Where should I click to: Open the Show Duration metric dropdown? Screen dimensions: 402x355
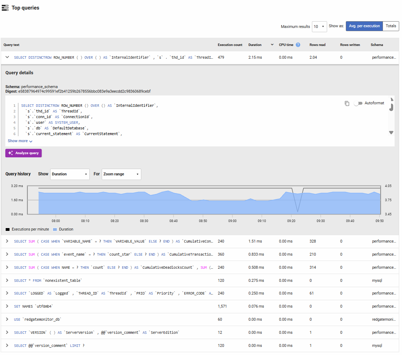70,174
